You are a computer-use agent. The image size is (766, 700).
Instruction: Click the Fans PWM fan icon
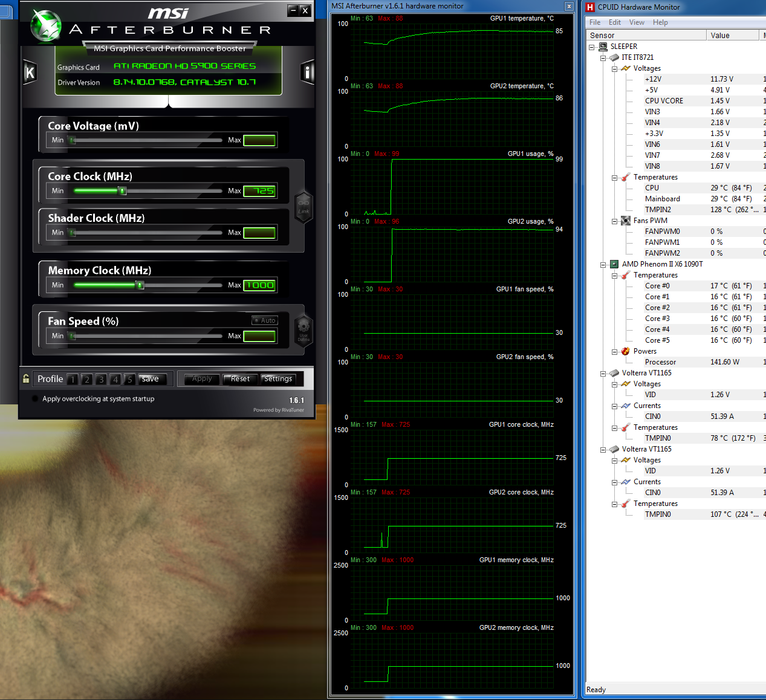coord(626,221)
